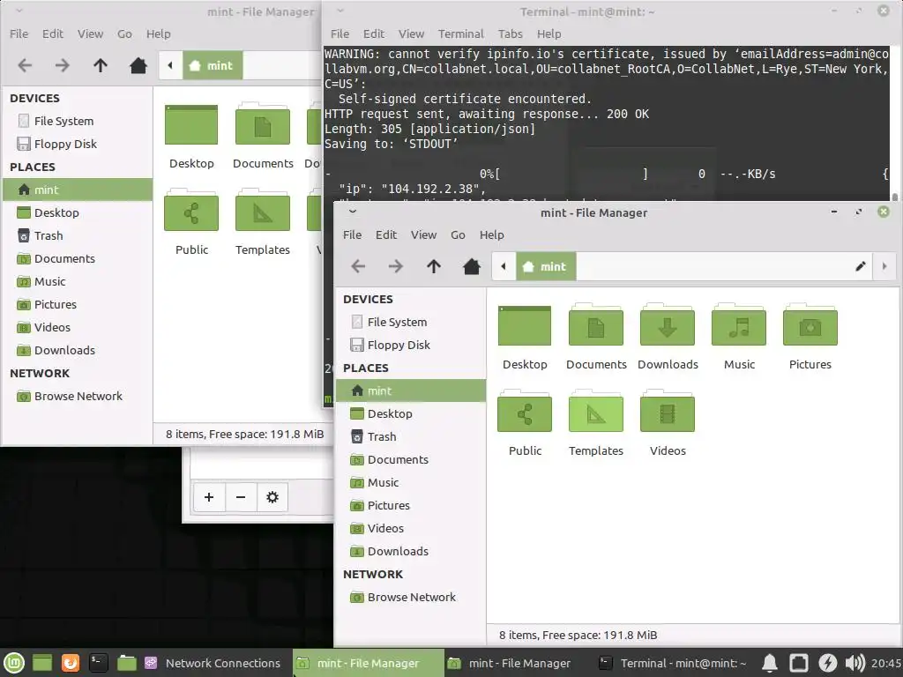
Task: Open Help menu in rear File Manager
Action: pyautogui.click(x=159, y=33)
